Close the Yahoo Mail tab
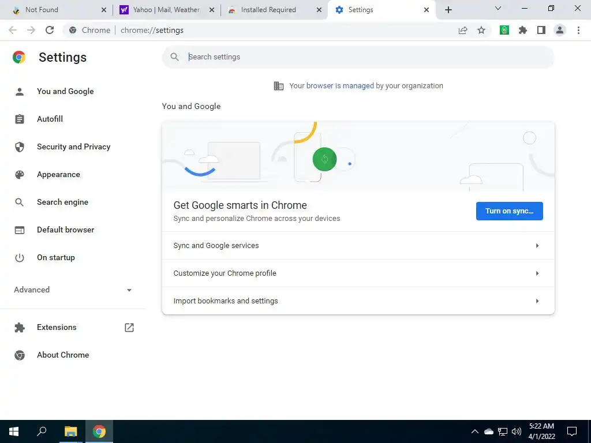Screen dimensions: 591x443 pyautogui.click(x=212, y=10)
